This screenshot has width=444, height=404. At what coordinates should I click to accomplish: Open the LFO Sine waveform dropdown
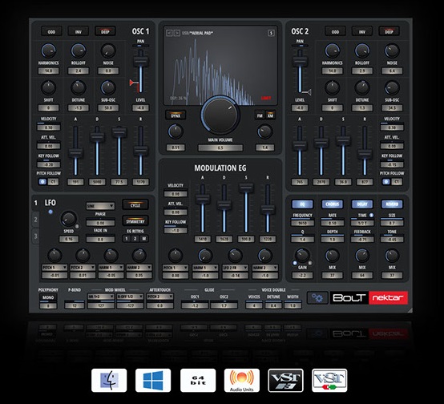(x=100, y=206)
